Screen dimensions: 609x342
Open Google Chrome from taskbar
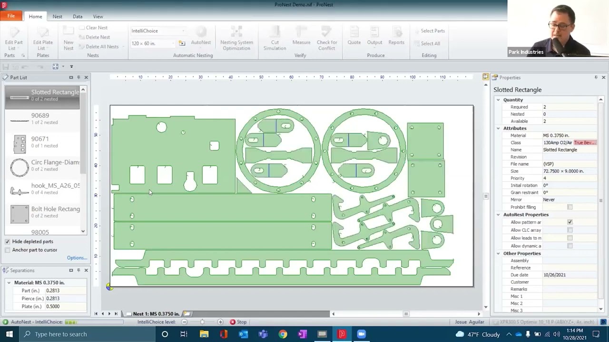[283, 334]
